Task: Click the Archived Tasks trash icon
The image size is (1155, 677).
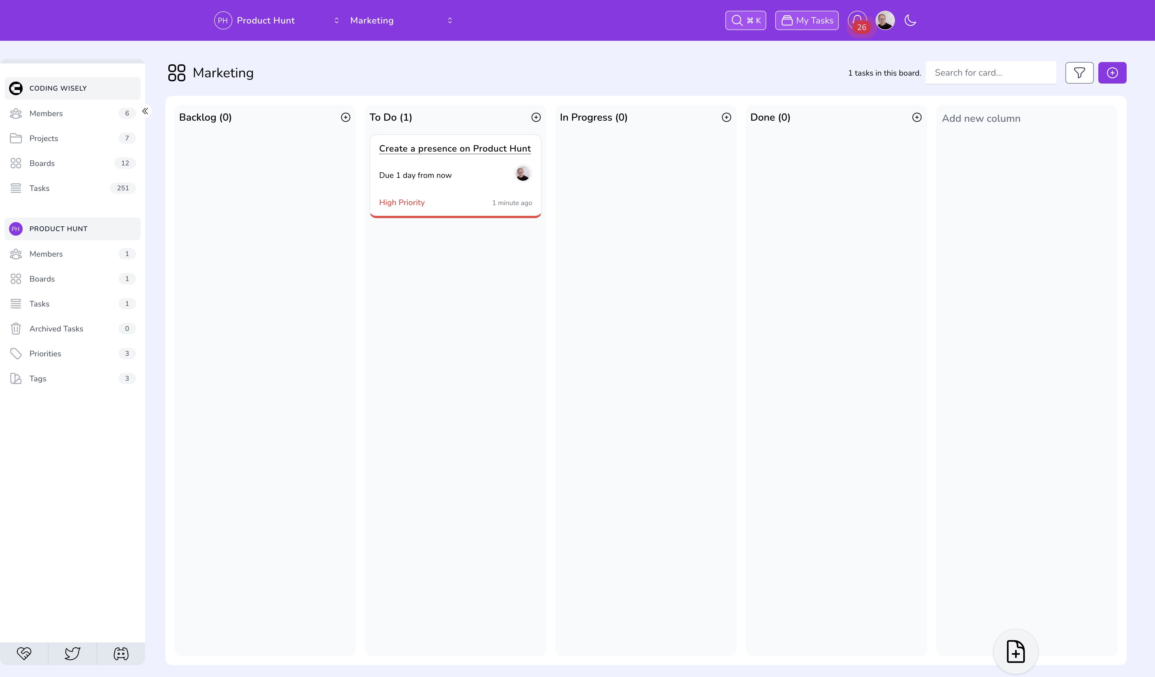Action: 16,329
